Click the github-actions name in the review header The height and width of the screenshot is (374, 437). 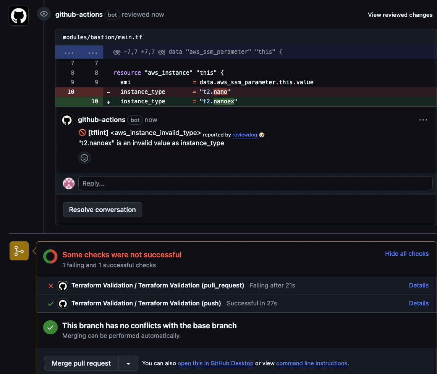click(79, 14)
